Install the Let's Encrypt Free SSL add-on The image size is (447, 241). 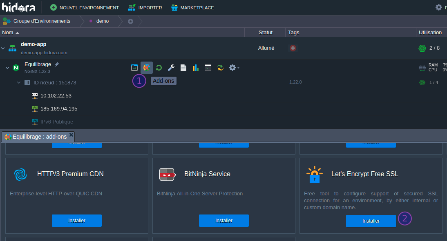coord(371,221)
